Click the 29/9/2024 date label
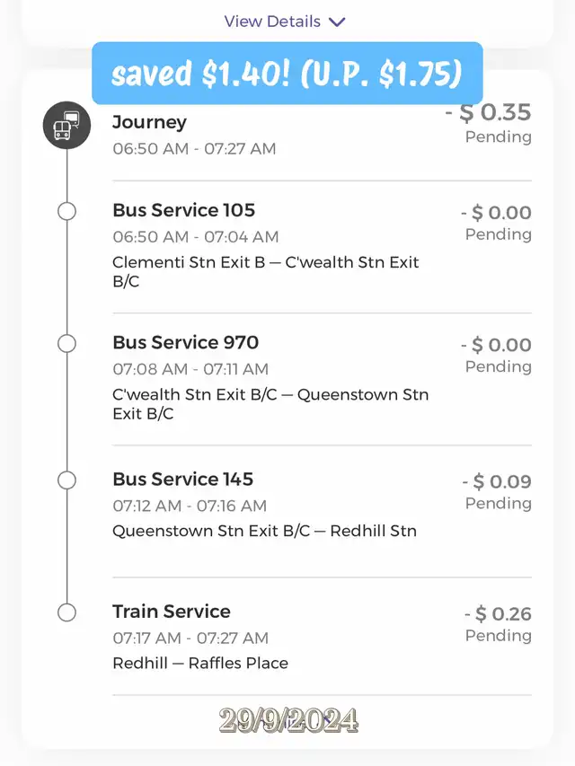Image resolution: width=575 pixels, height=766 pixels. click(x=287, y=720)
